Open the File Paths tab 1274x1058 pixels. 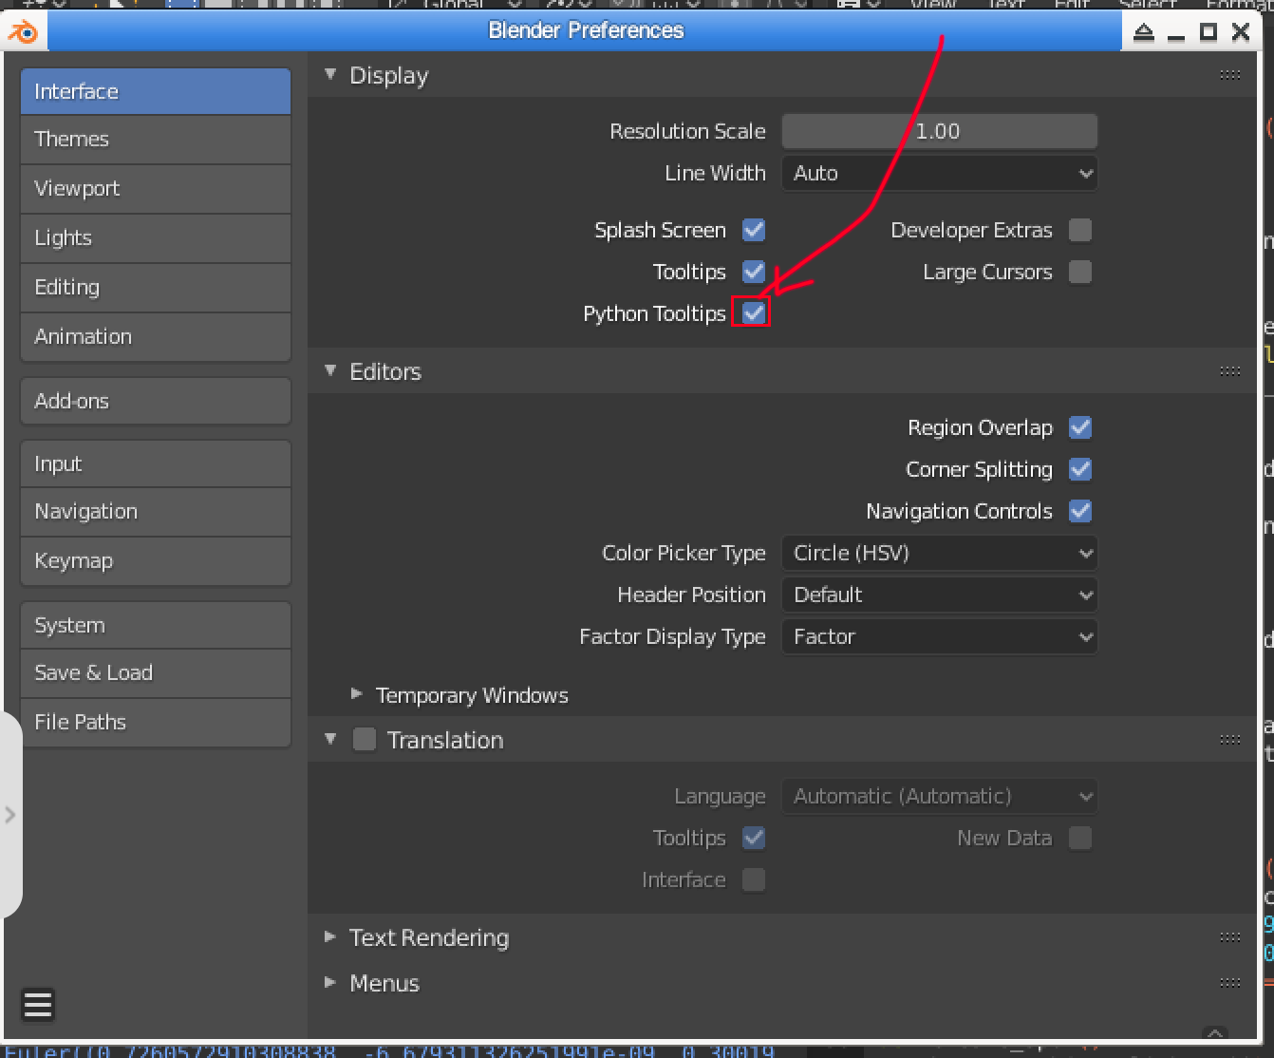[x=156, y=722]
